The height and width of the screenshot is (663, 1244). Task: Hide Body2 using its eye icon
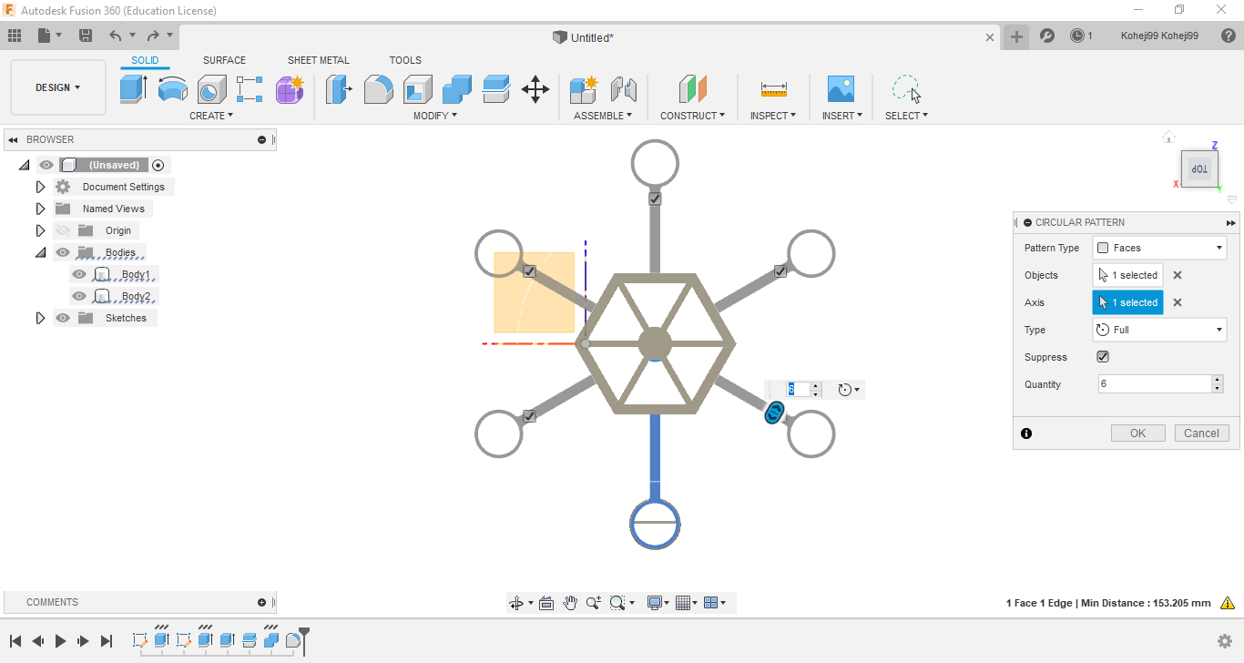(x=79, y=296)
